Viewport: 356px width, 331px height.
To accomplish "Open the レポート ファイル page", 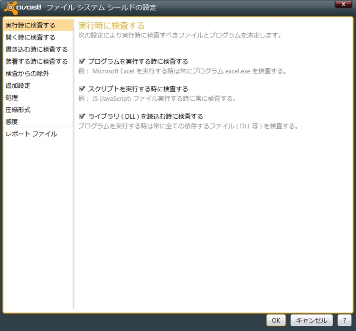I will pyautogui.click(x=38, y=134).
